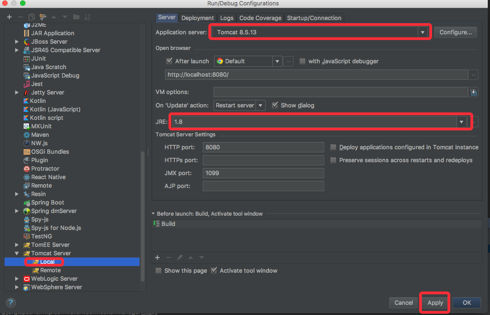Screen dimensions: 490x315
Task: Open the On 'Update' action dropdown
Action: [260, 106]
